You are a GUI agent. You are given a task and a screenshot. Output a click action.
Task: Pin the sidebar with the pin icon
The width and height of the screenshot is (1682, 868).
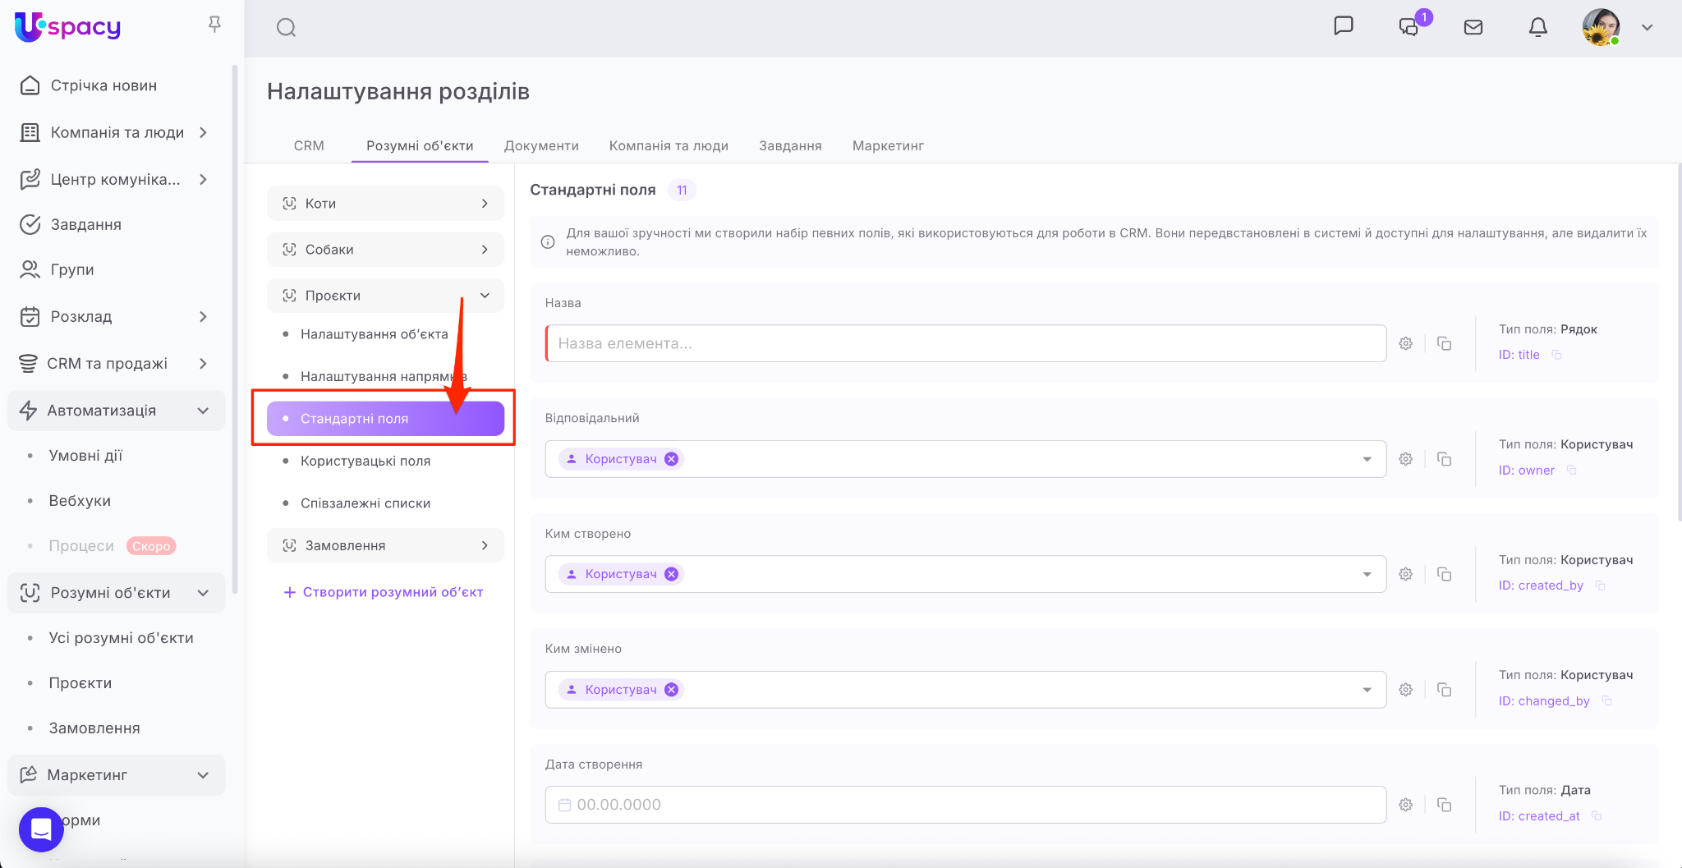click(214, 25)
